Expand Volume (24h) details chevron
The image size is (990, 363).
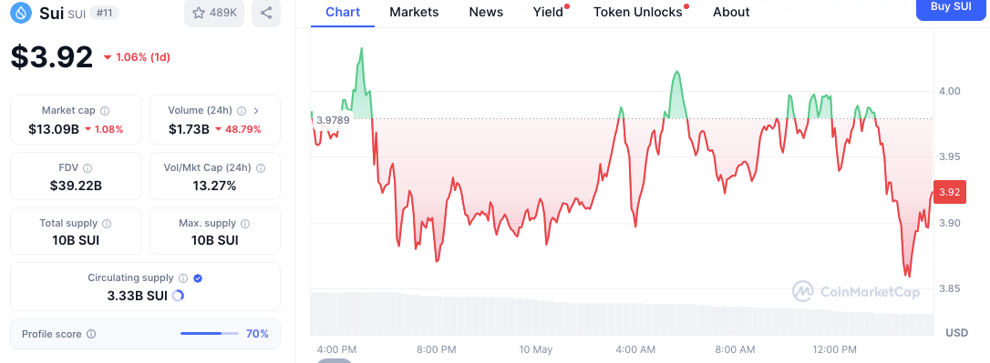coord(256,111)
